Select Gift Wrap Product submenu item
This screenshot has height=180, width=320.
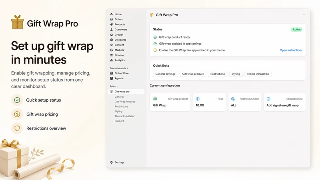click(x=125, y=102)
